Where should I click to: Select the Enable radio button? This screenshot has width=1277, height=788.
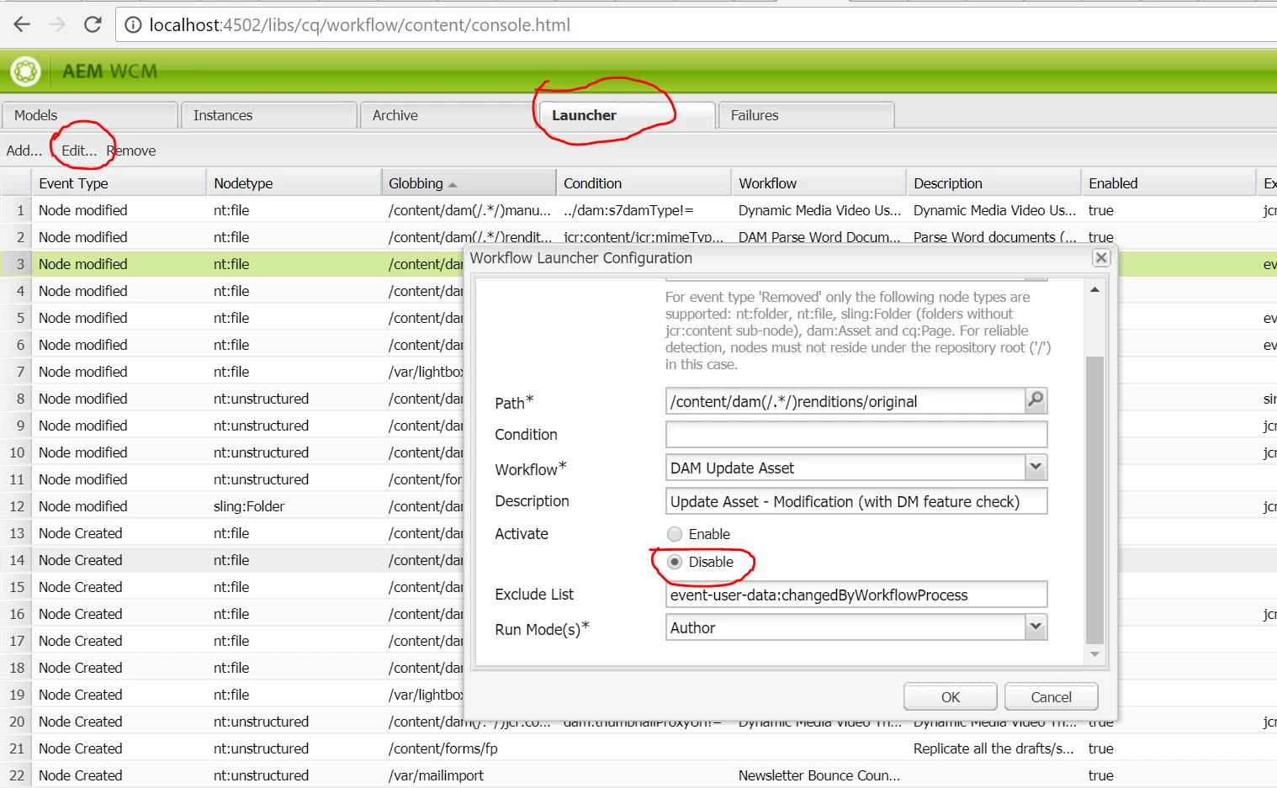point(675,534)
